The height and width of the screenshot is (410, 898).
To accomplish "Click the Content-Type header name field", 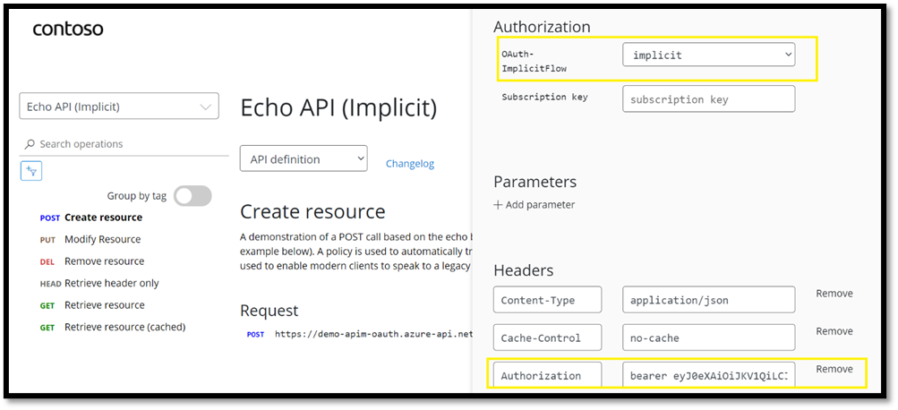I will [x=548, y=300].
